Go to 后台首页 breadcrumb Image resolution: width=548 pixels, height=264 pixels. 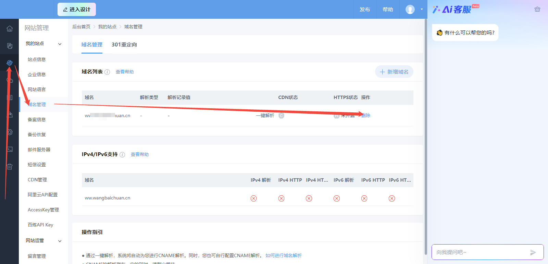click(82, 27)
